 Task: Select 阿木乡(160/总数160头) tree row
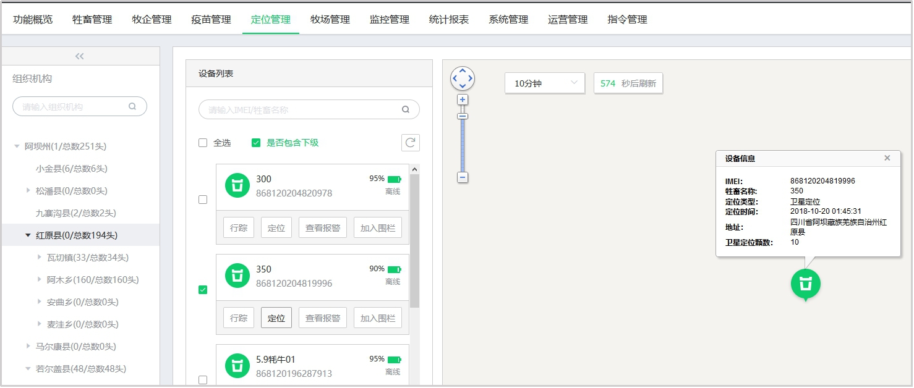[x=80, y=280]
